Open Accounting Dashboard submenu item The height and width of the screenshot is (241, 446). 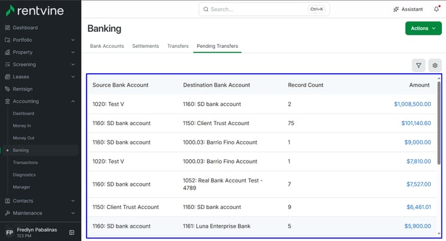point(23,113)
